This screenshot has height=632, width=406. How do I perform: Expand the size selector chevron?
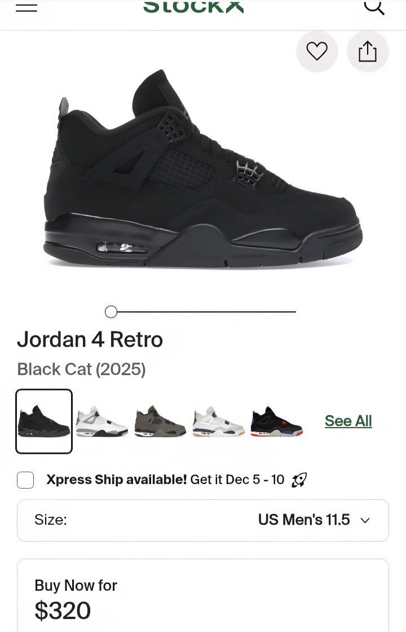click(365, 520)
